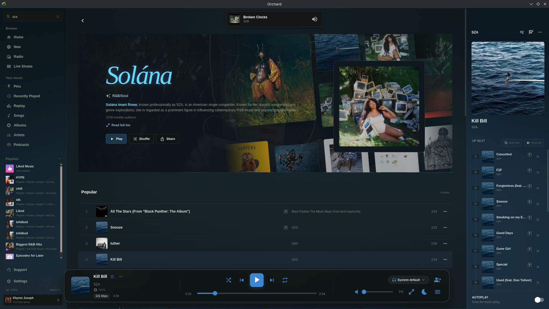Click the Broken Clocks now playing card

274,19
